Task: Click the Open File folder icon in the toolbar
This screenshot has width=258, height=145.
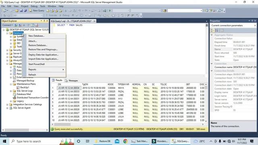Action: (x=17, y=11)
